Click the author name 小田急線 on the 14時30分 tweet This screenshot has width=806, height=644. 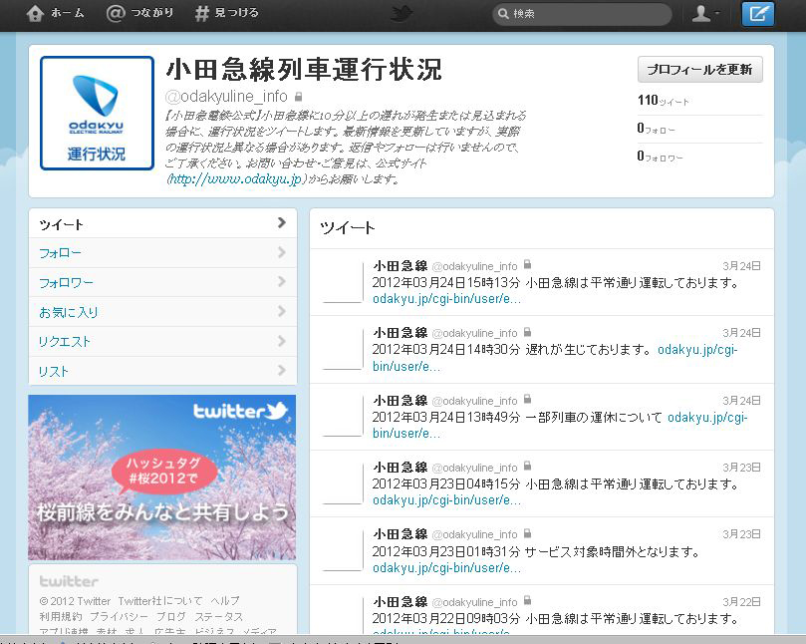click(x=401, y=333)
